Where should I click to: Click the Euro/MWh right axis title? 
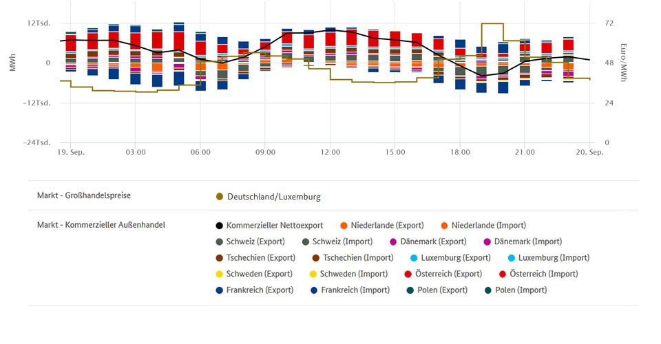[x=624, y=63]
